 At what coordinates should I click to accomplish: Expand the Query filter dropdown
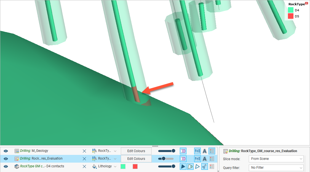click(276, 168)
